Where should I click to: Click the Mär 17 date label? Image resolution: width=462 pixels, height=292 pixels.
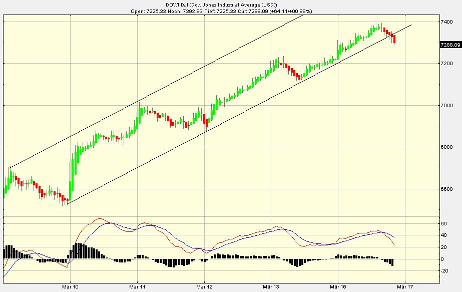(x=405, y=286)
